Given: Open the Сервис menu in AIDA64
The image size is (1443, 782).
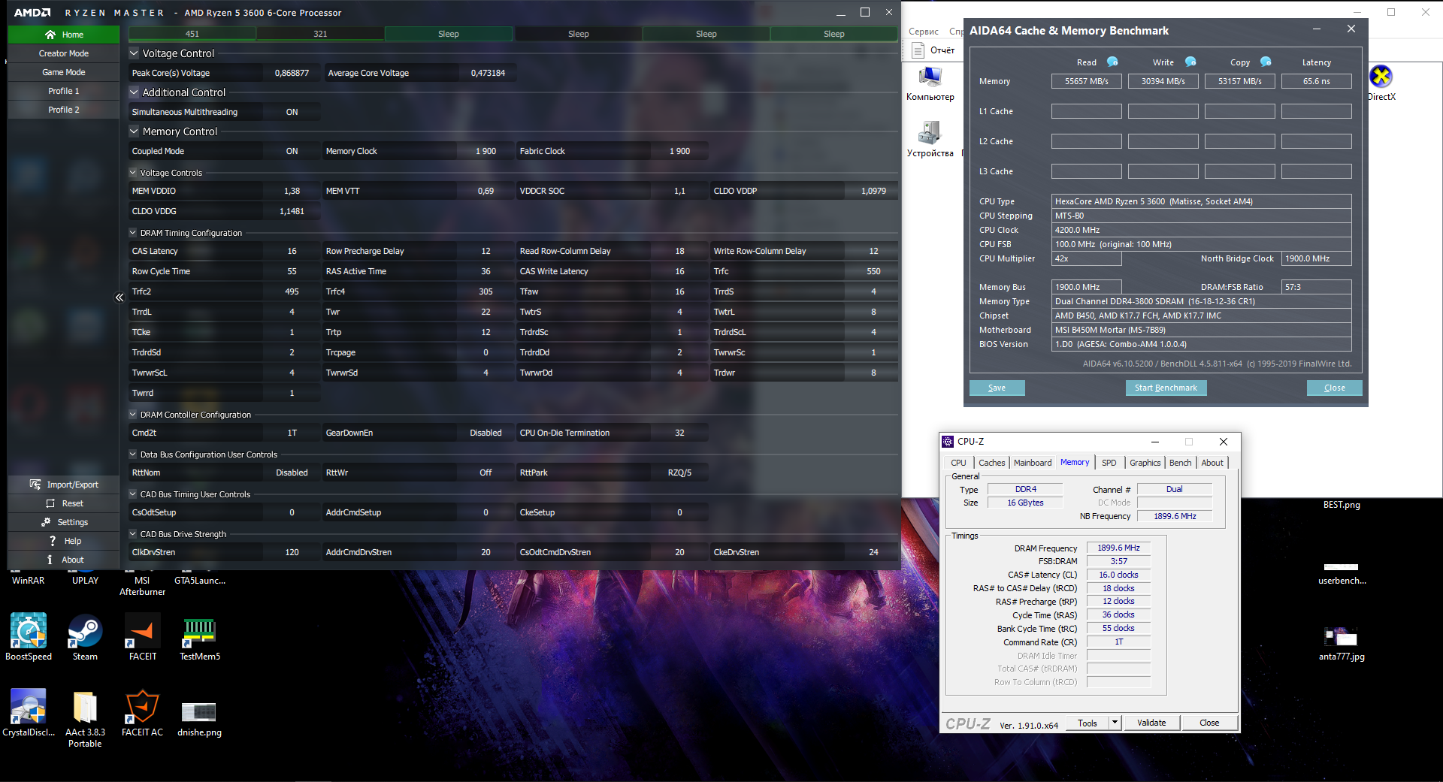Looking at the screenshot, I should pos(924,32).
